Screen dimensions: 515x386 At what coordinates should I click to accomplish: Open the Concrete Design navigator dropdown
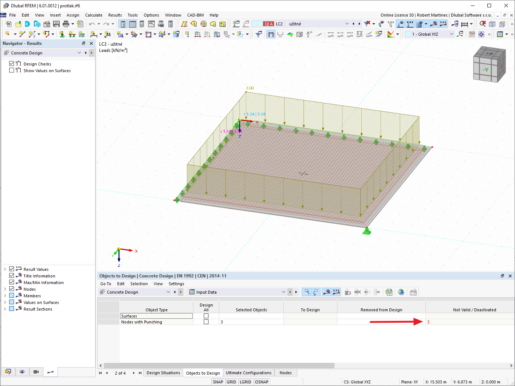coord(79,53)
